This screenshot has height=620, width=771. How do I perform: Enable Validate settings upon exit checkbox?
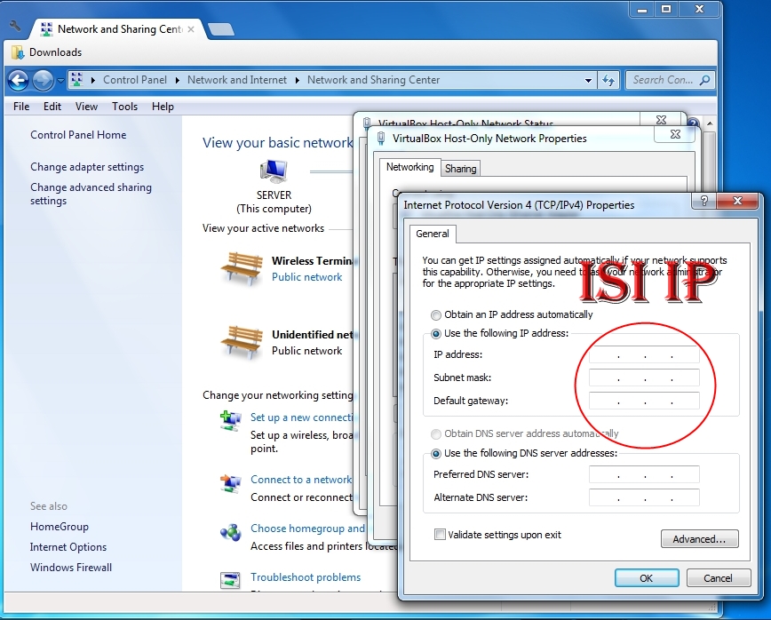coord(440,535)
